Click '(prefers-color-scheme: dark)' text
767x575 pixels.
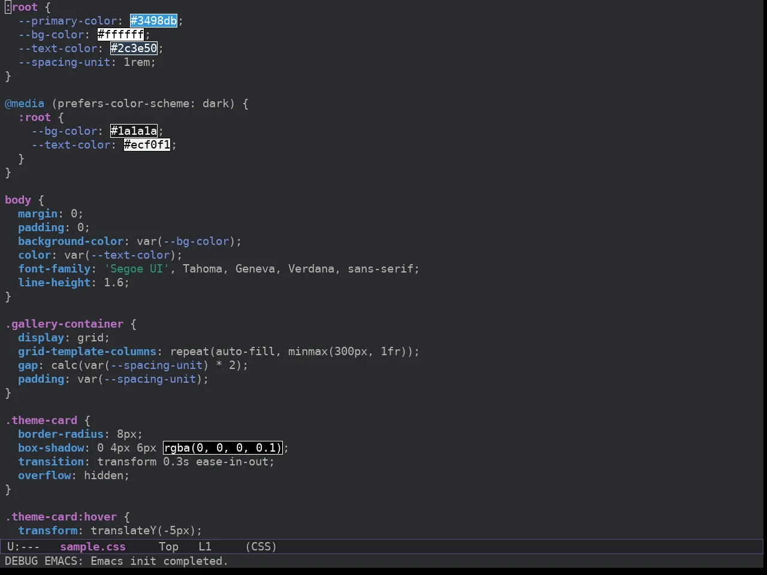[143, 104]
